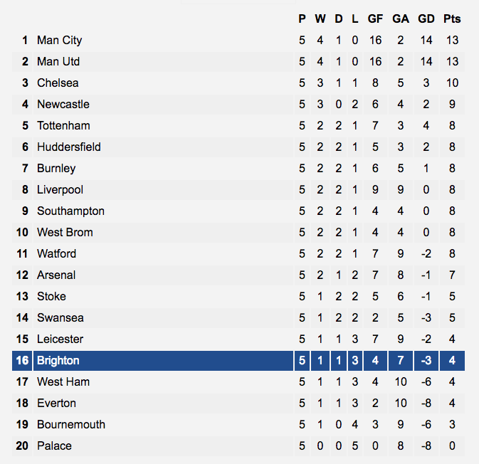Open Tottenham team entry
Screen dimensions: 479x464
coord(63,125)
